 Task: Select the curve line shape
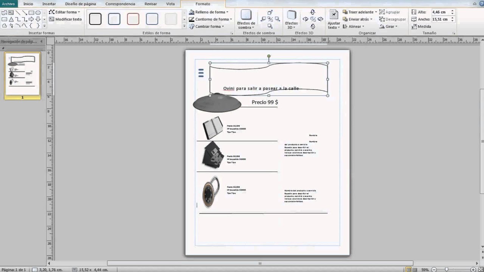click(x=25, y=25)
